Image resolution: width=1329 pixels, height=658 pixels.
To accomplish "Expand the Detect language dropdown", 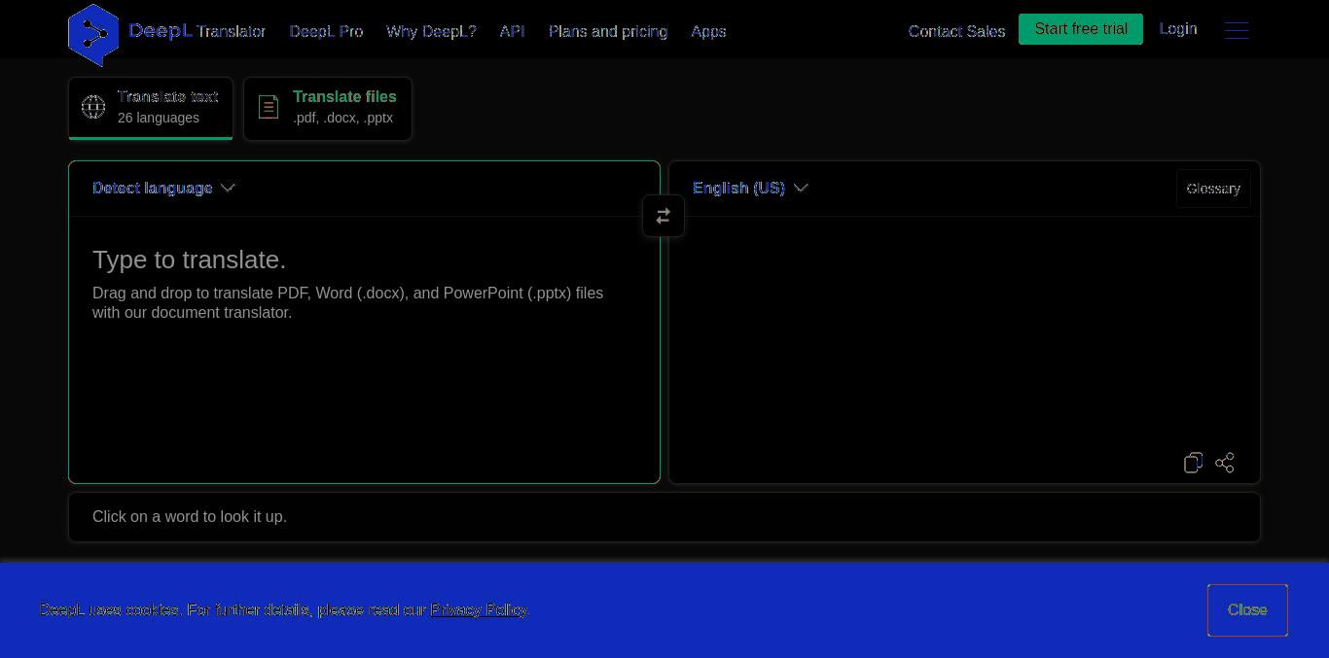I will click(x=163, y=188).
